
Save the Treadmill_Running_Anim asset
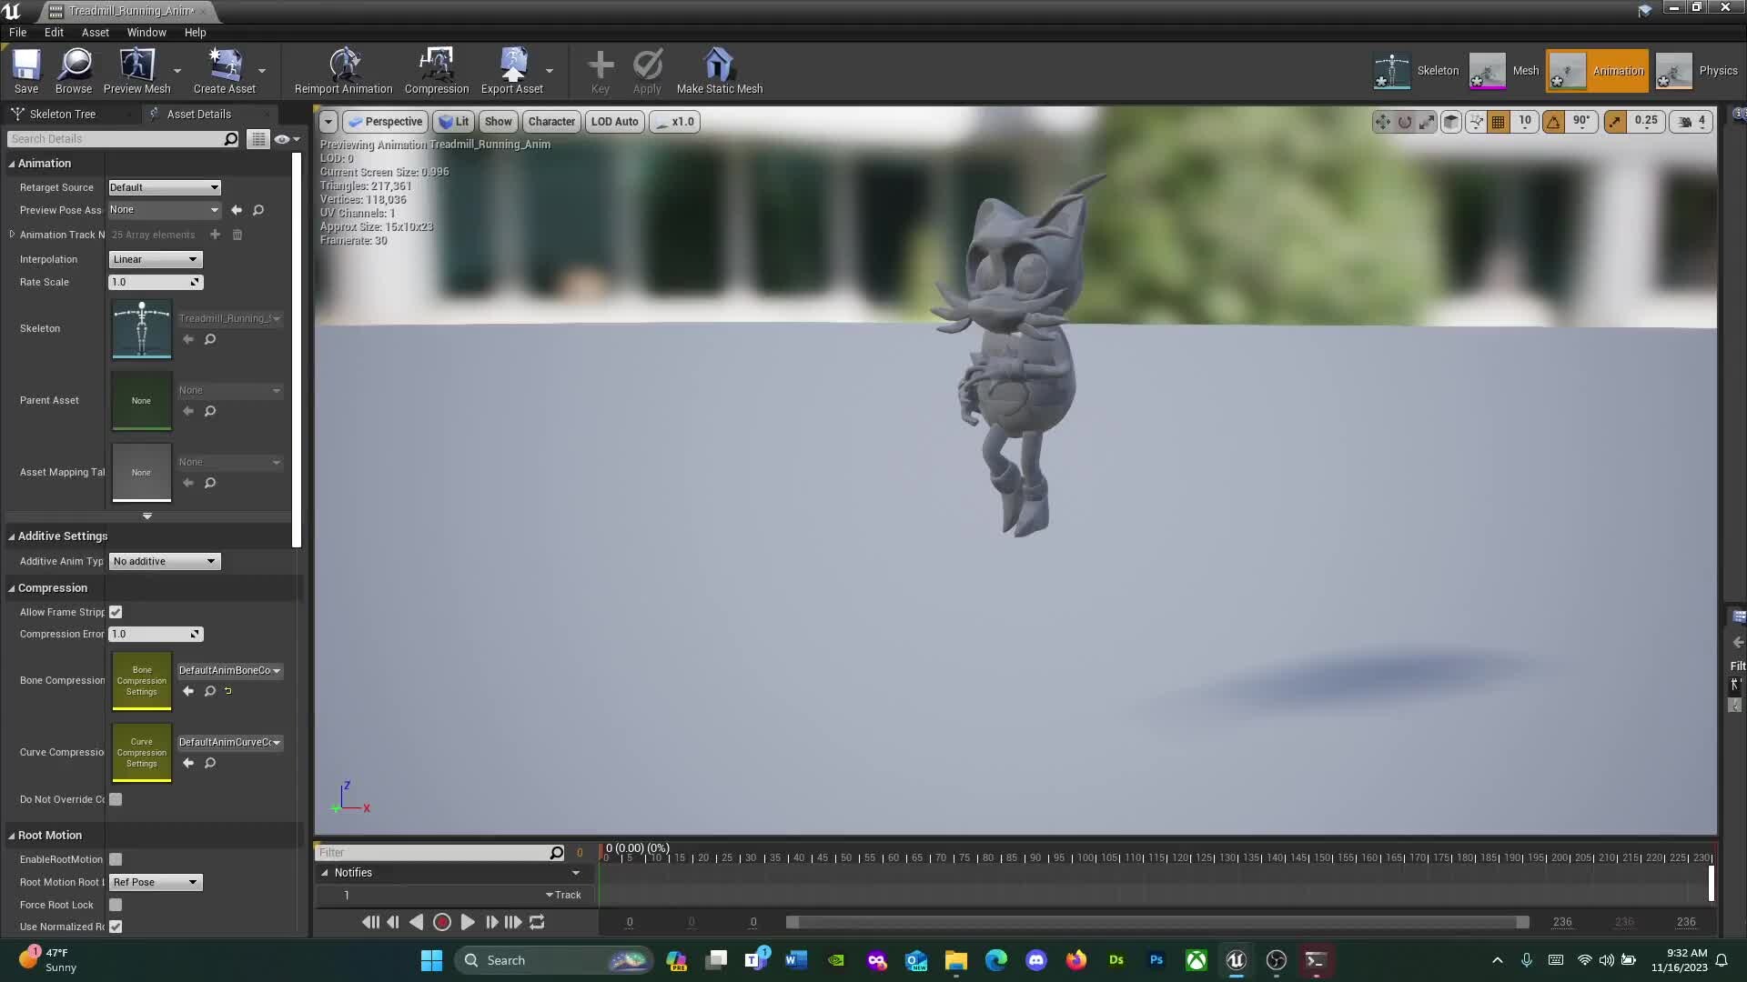(25, 71)
